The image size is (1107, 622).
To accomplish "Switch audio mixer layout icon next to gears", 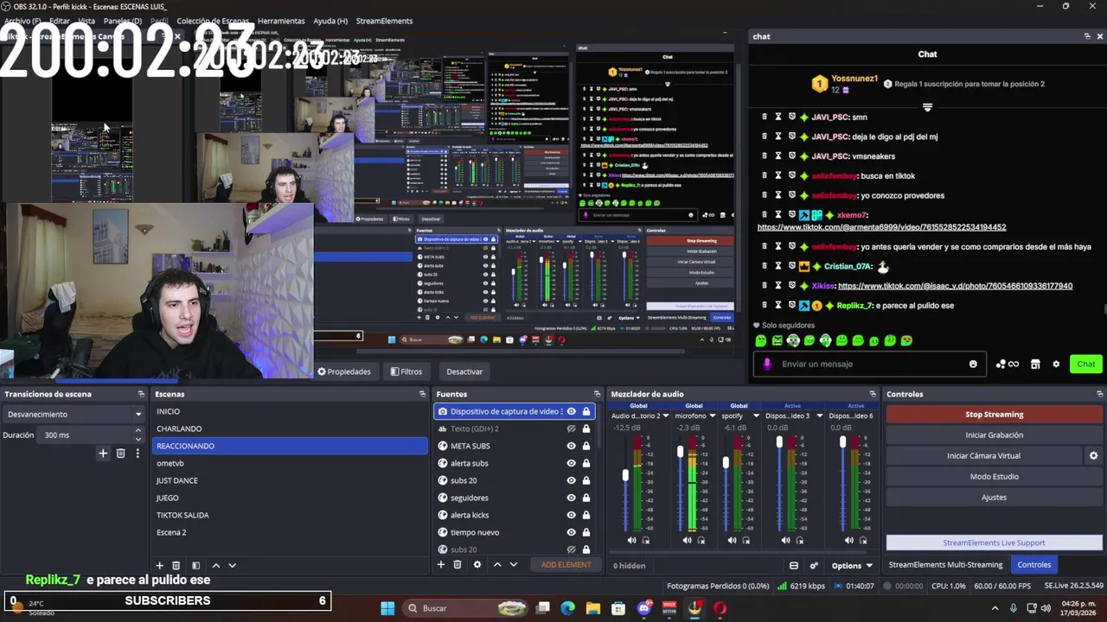I will pos(794,566).
